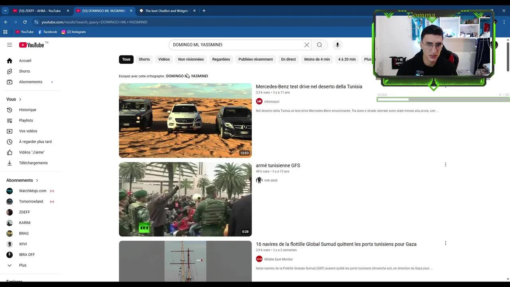The width and height of the screenshot is (510, 287).
Task: Select the En direct filter chip
Action: (288, 59)
